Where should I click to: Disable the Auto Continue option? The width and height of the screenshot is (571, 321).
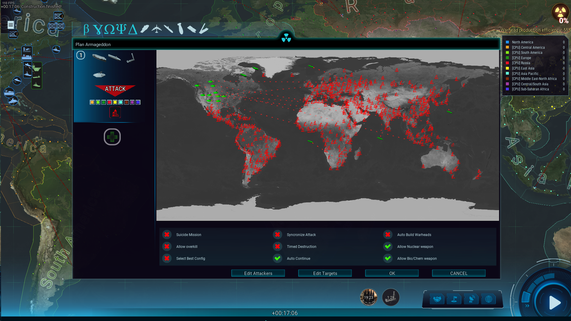277,258
